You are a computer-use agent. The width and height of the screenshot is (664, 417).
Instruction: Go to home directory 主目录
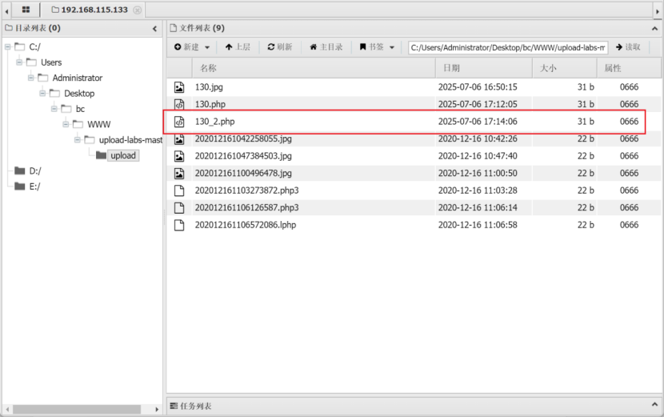tap(326, 47)
